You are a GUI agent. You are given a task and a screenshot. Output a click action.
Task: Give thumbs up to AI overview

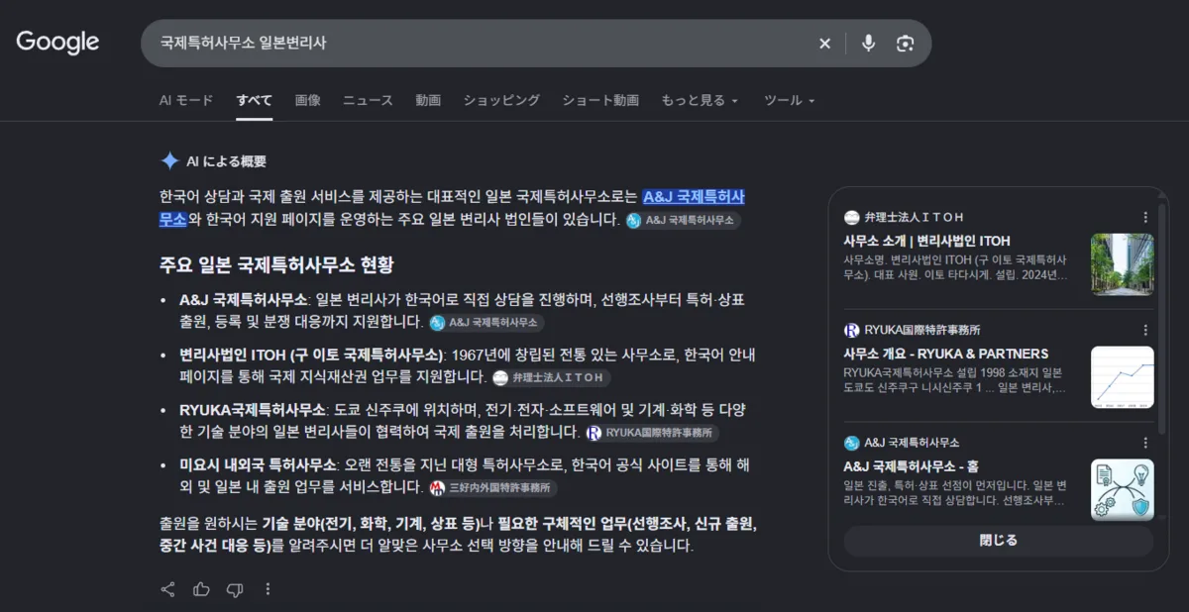tap(201, 589)
